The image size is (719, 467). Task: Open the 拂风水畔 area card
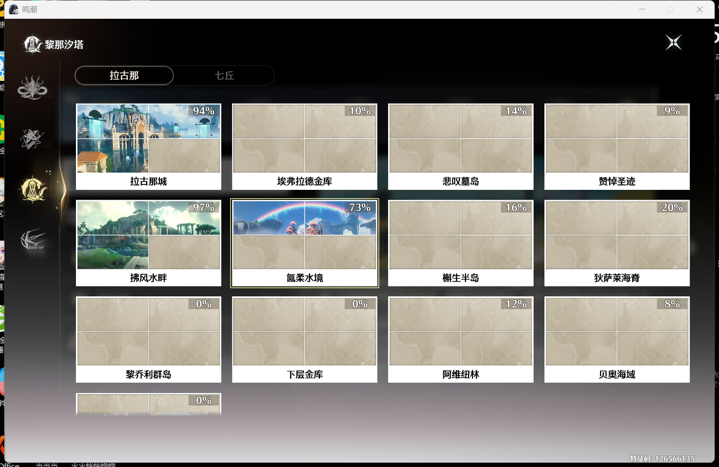(x=148, y=243)
